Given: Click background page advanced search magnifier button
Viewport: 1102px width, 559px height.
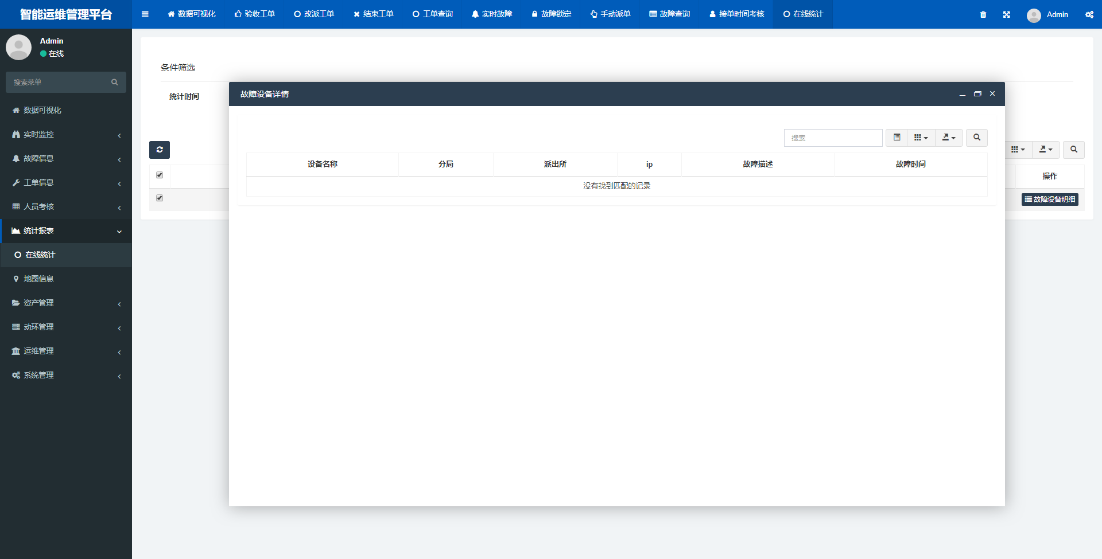Looking at the screenshot, I should (x=1074, y=150).
